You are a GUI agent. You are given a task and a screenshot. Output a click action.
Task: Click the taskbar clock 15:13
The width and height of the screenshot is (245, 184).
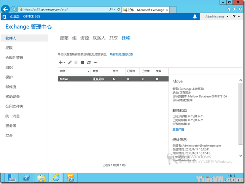pos(232,176)
